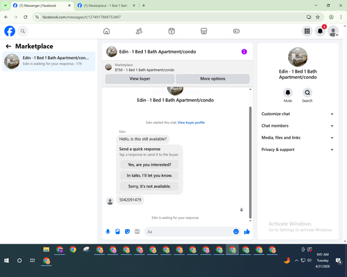Click the message bubble '5042091479'
This screenshot has height=277, width=347.
130,200
